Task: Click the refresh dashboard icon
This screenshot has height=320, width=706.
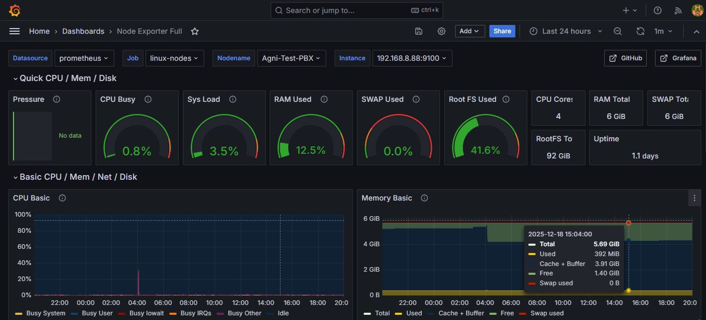Action: 641,31
